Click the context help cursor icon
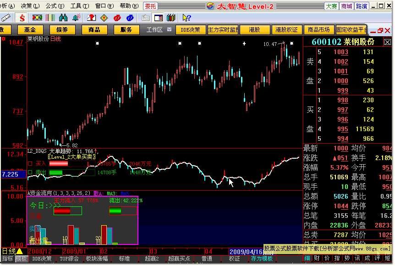Viewport: 395px width, 266px height. point(187,17)
